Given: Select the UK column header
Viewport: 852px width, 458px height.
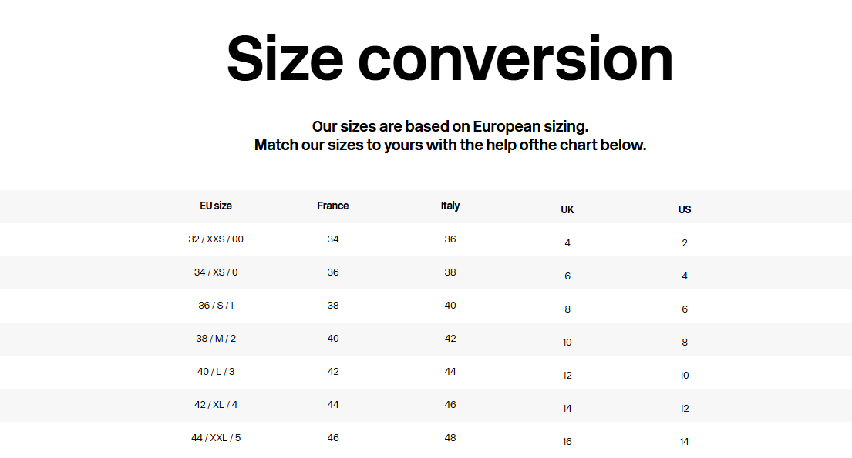Looking at the screenshot, I should (567, 209).
